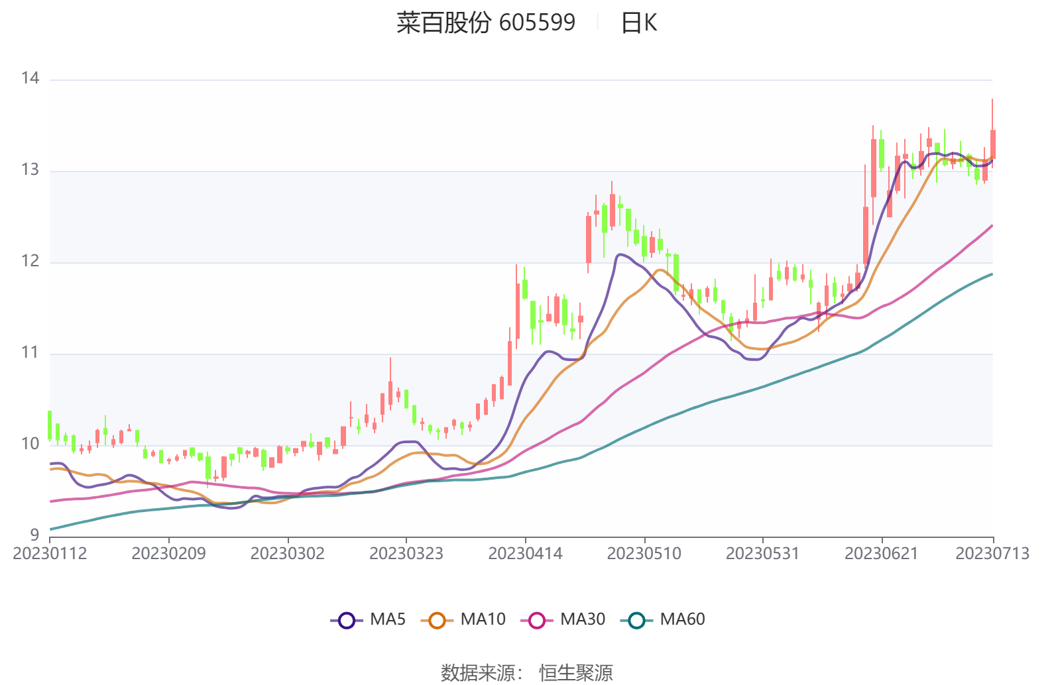The height and width of the screenshot is (685, 1054).
Task: Click the 20230414 date tick label
Action: [x=525, y=554]
